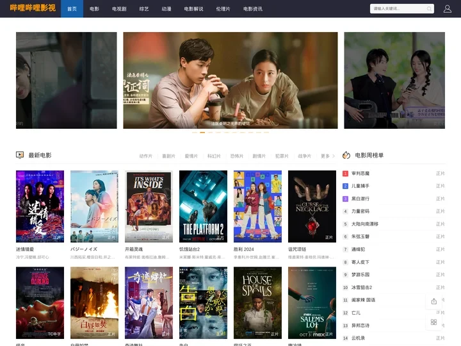
Task: Open 梦游乐园 in weekly ranking
Action: pos(360,274)
